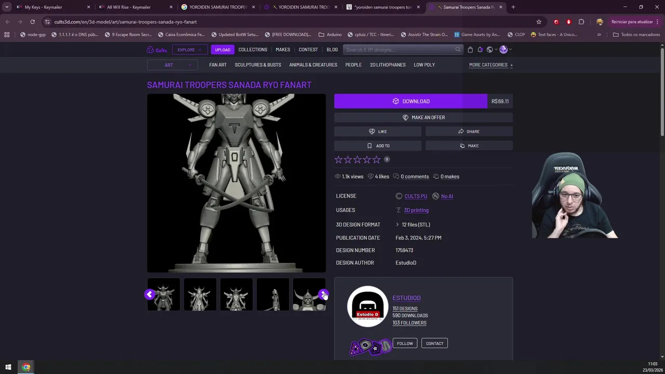Click the CONTACT button

[x=434, y=343]
